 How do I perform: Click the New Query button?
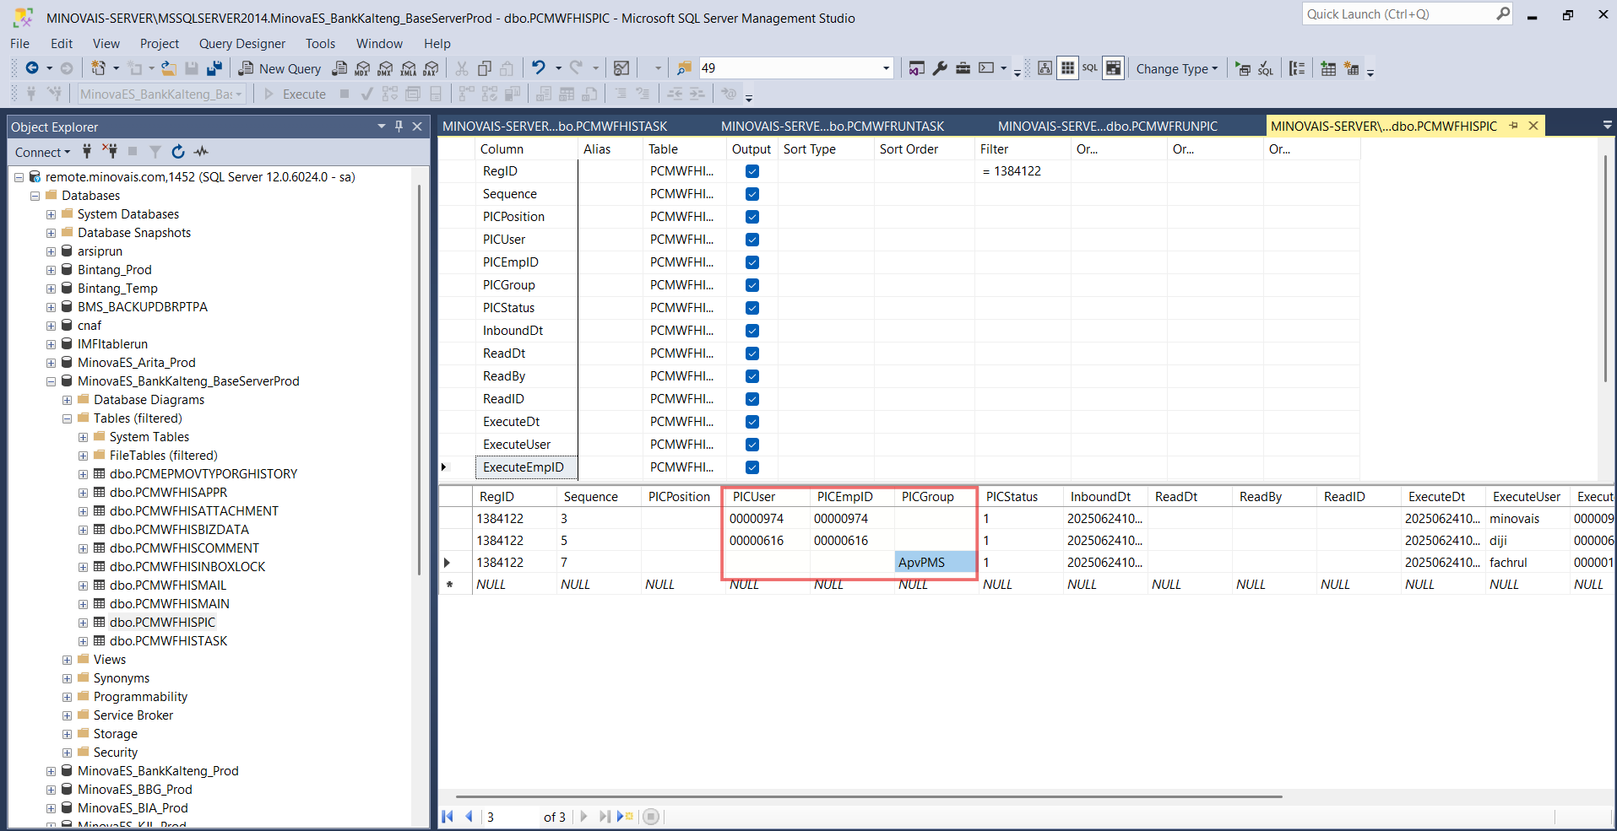(279, 68)
